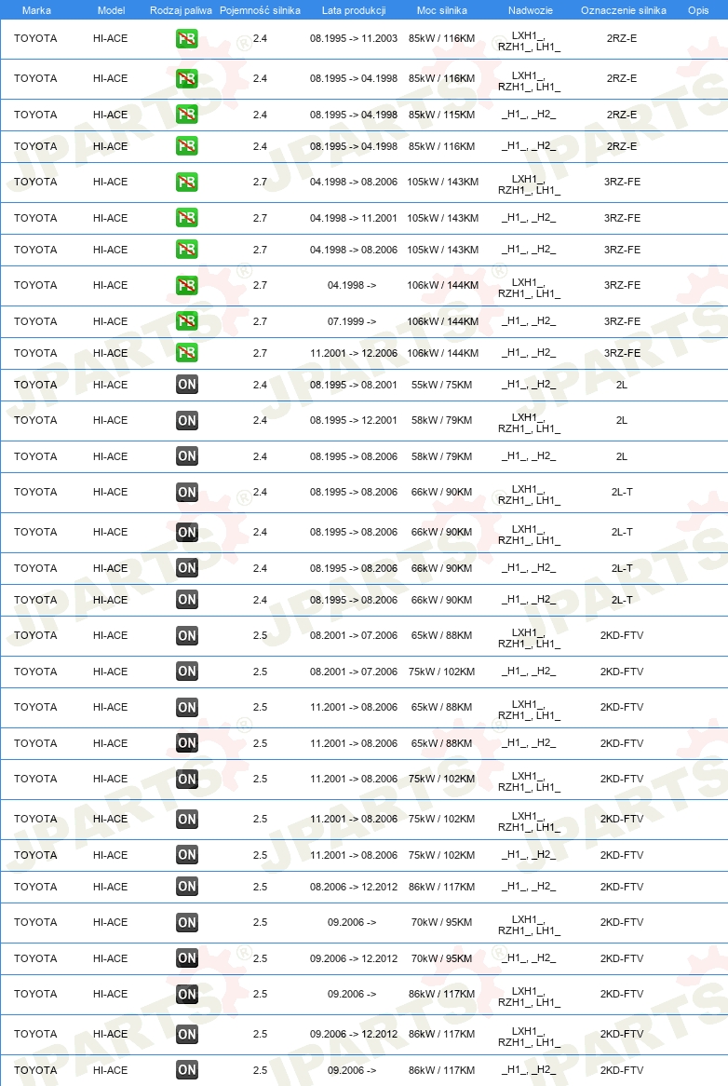
Task: Select the date cell 08.1995 -> 08.2001
Action: 354,385
